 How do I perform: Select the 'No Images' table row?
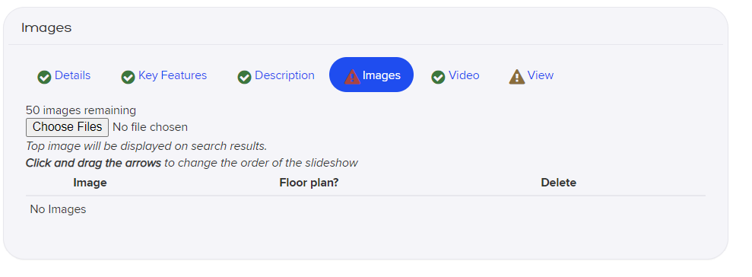tap(366, 209)
